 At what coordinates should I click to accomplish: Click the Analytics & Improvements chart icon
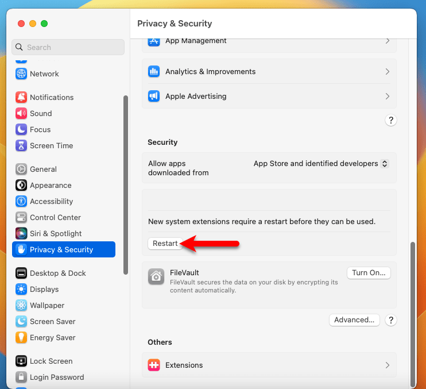[154, 71]
